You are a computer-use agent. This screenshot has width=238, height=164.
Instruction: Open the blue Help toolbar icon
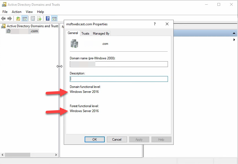(x=48, y=18)
